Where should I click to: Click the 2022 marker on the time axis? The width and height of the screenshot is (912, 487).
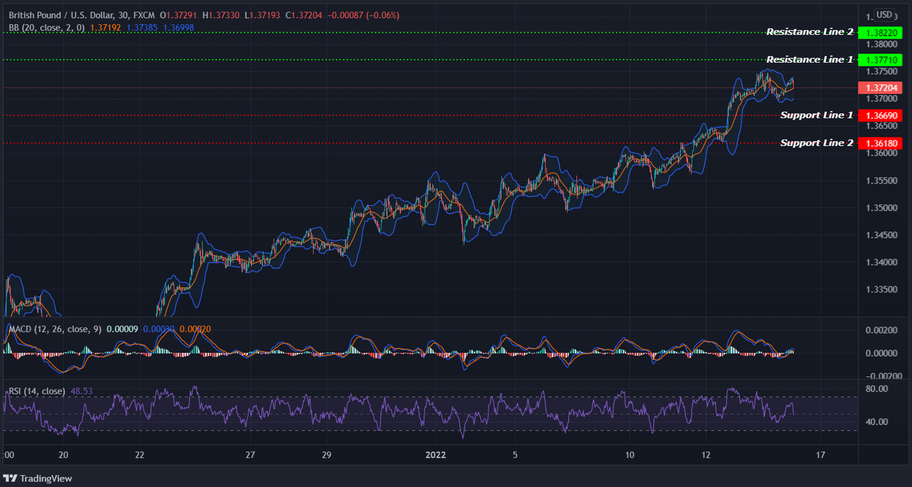(x=436, y=455)
